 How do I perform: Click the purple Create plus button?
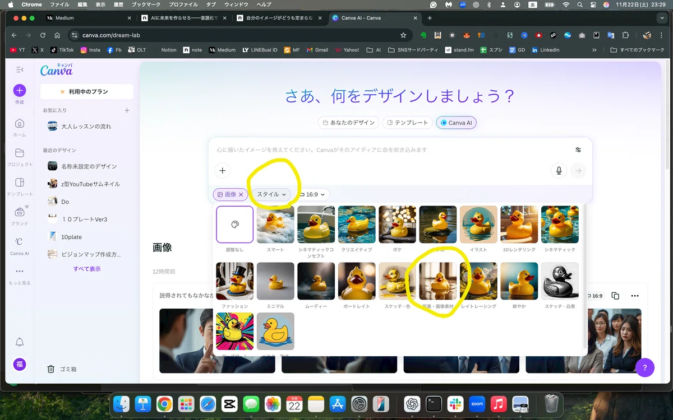pos(20,91)
